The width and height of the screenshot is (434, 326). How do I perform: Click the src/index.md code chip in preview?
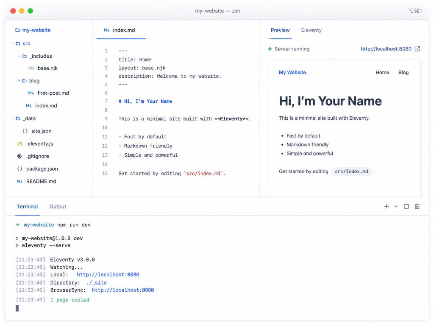tap(351, 171)
